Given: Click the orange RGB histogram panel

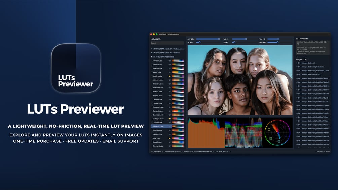Looking at the screenshot, I should [x=206, y=133].
